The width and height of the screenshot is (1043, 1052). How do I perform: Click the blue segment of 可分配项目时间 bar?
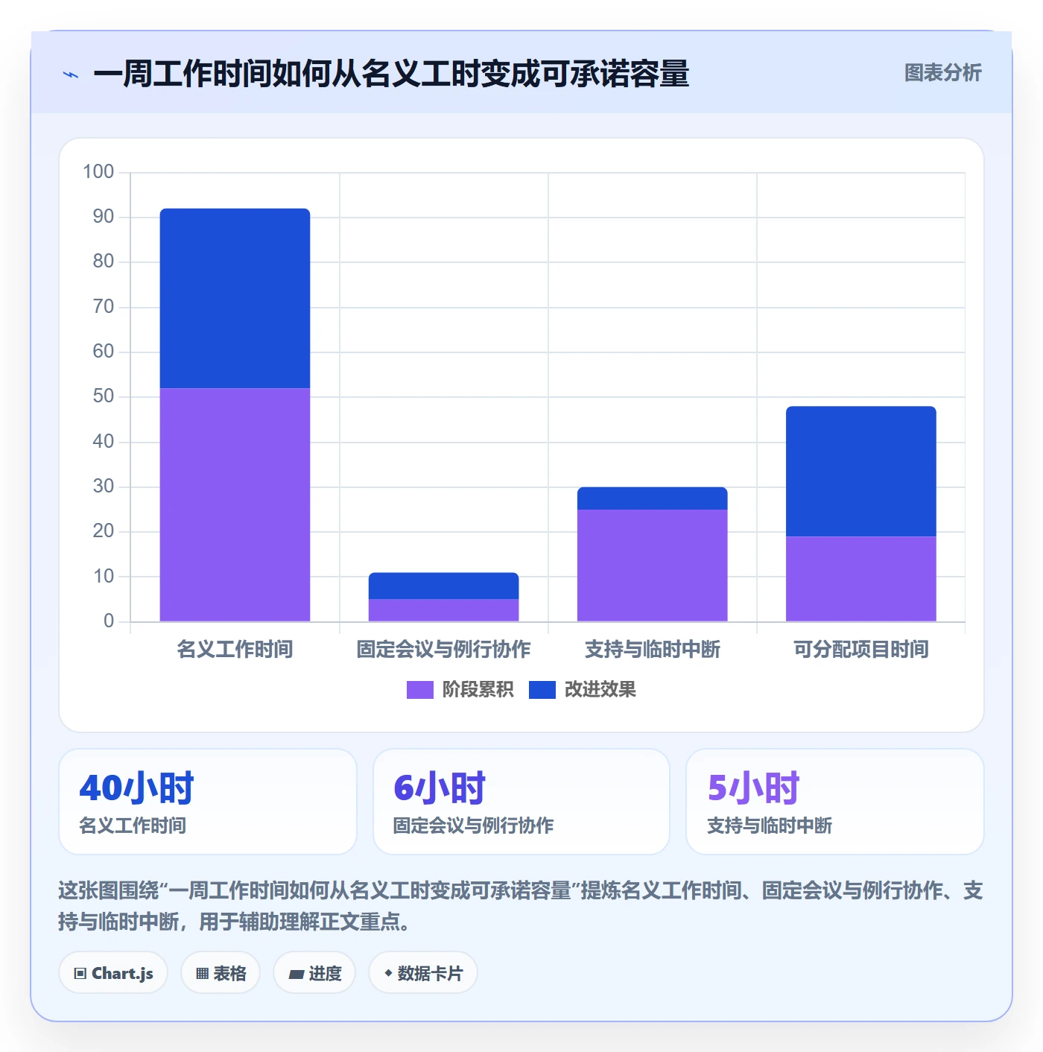click(861, 471)
